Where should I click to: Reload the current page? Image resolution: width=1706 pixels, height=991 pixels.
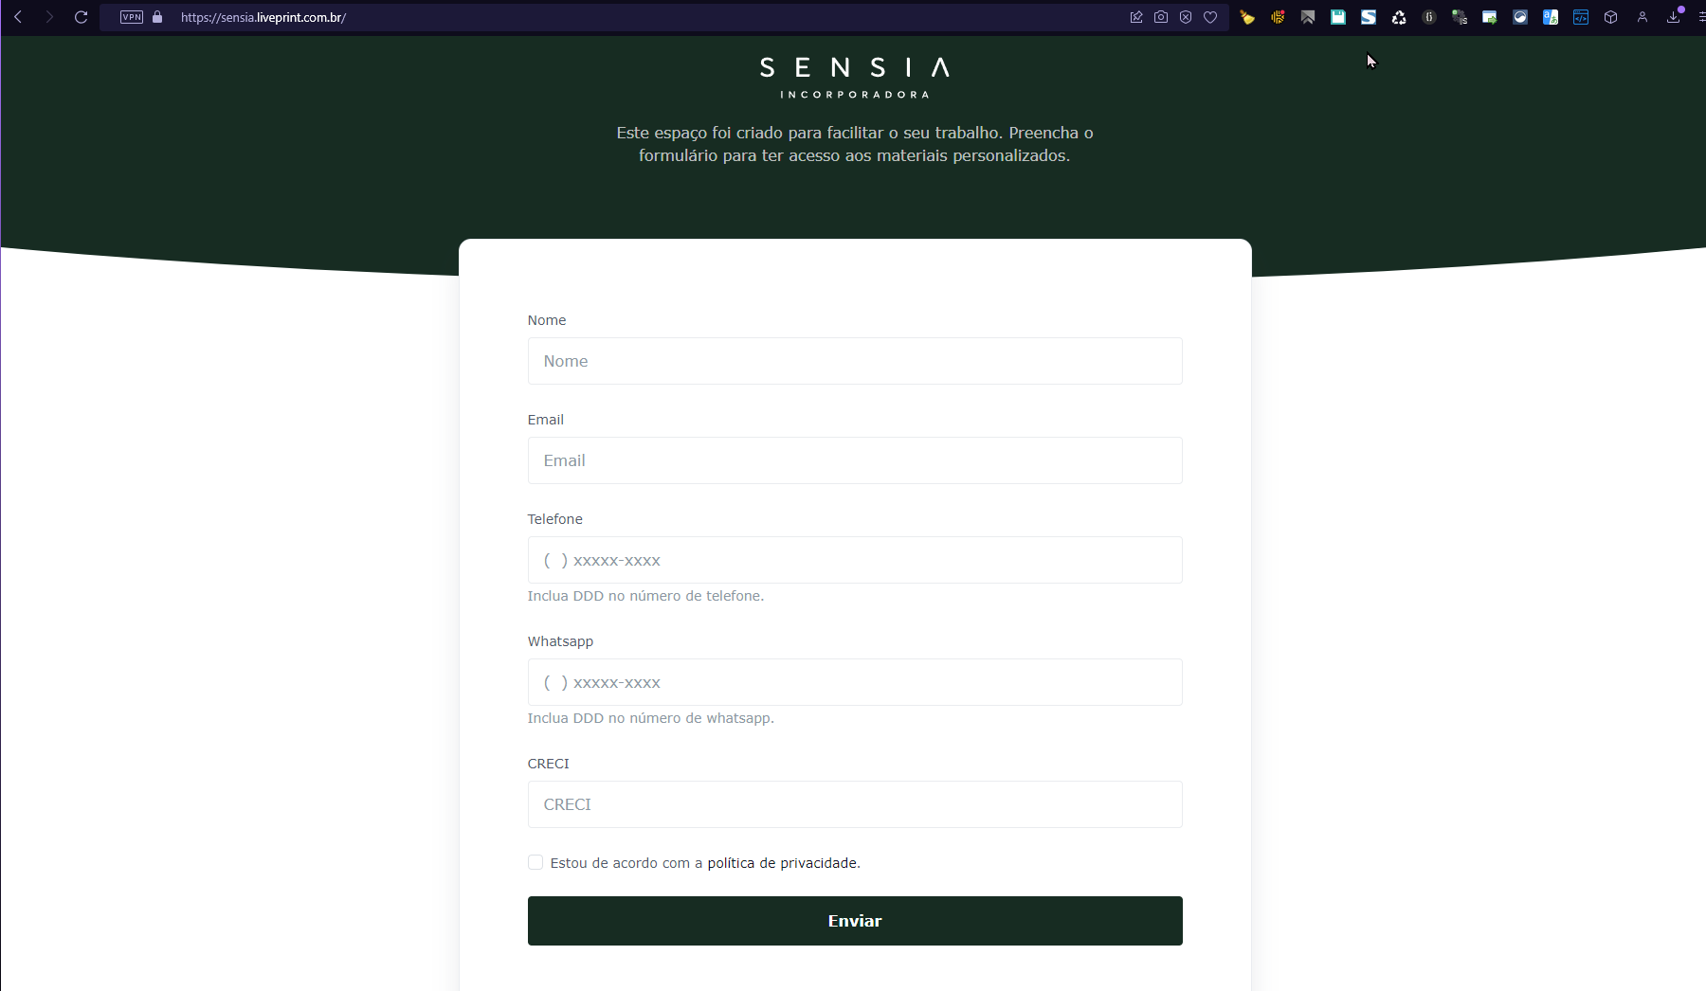pos(82,17)
